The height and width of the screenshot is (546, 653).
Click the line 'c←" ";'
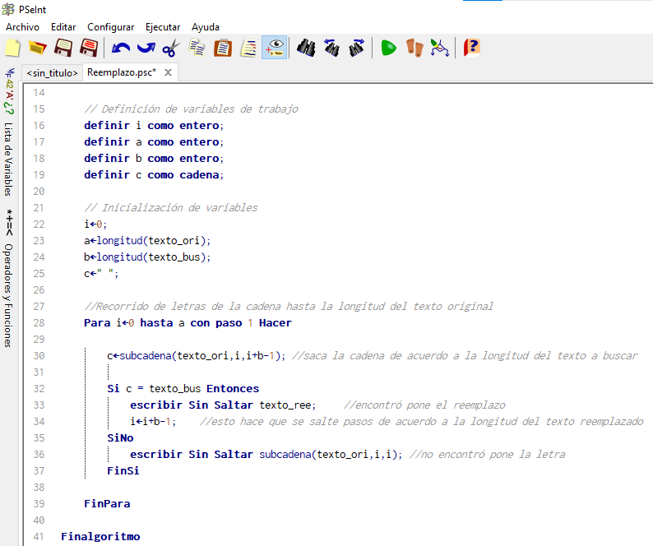coord(101,274)
